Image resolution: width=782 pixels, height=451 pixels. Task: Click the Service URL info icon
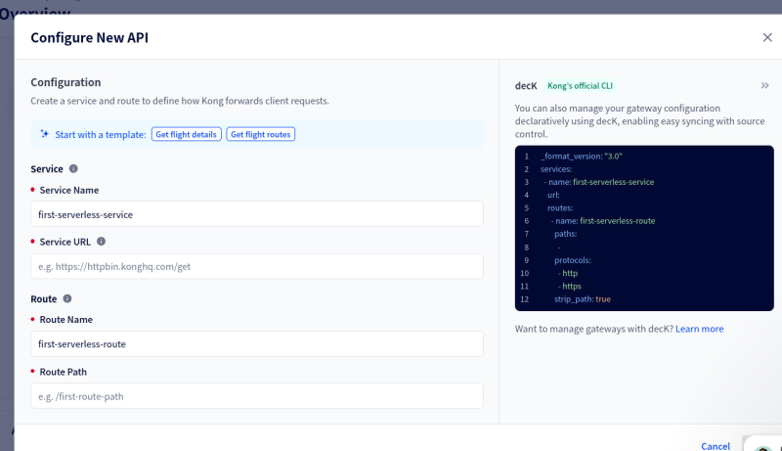tap(101, 241)
